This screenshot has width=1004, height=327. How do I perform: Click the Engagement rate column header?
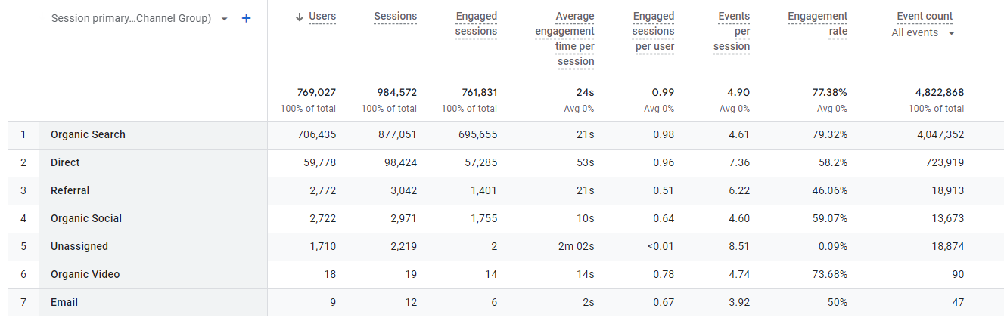[x=817, y=24]
